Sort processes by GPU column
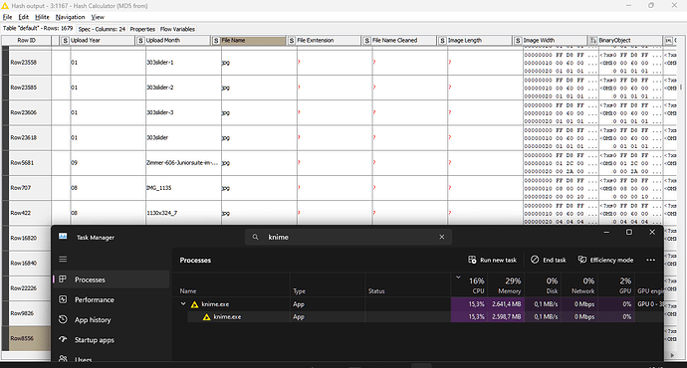Viewport: 687px width, 368px height. [x=616, y=285]
